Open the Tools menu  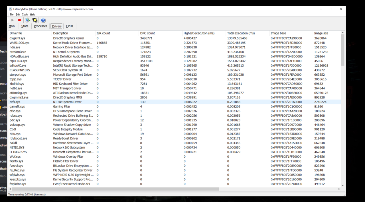pos(25,15)
